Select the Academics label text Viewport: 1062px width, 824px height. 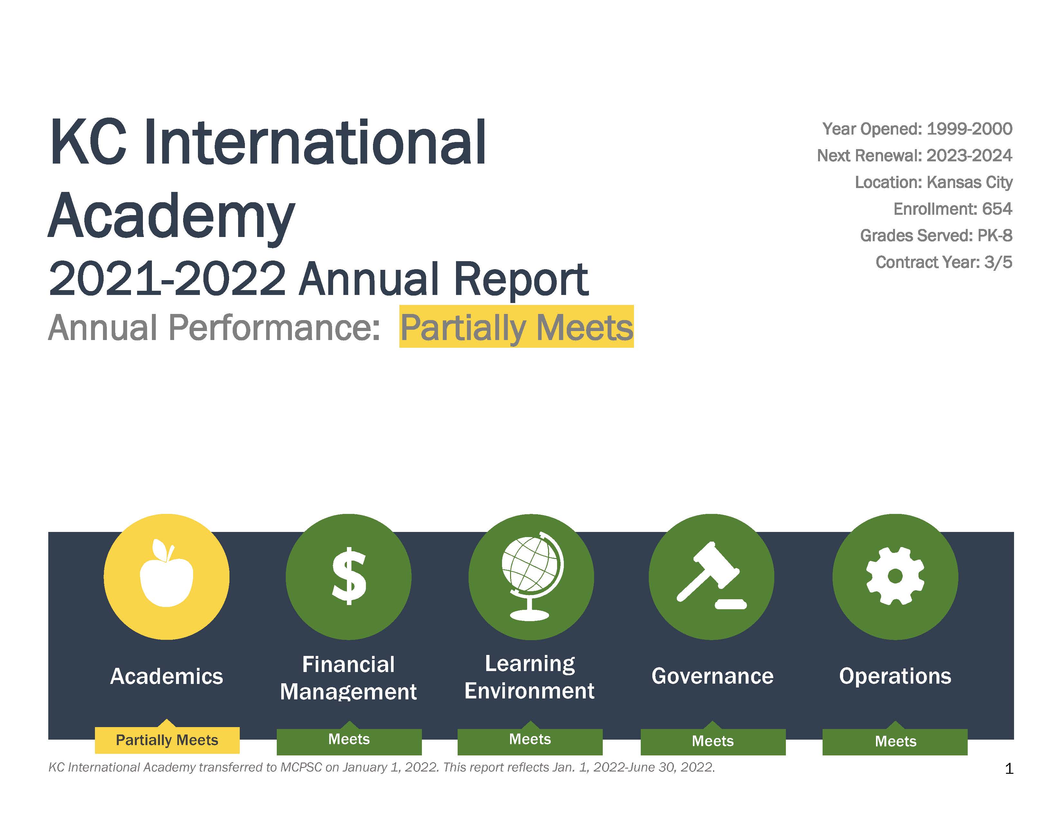pos(166,676)
